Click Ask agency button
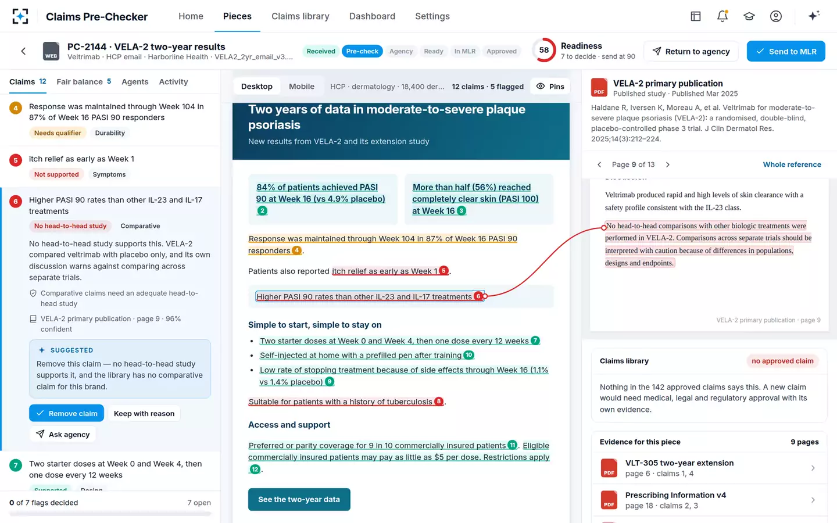 [63, 434]
